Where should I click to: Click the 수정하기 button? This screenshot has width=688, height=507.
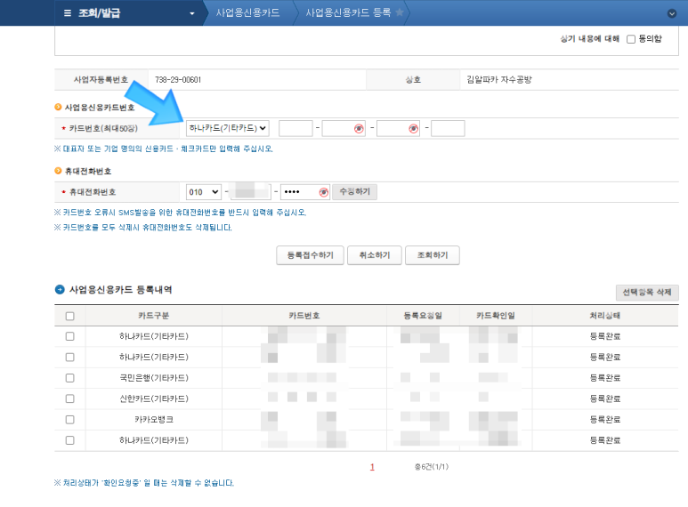pos(354,191)
